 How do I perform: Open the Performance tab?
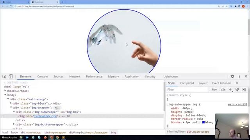tap(94, 77)
